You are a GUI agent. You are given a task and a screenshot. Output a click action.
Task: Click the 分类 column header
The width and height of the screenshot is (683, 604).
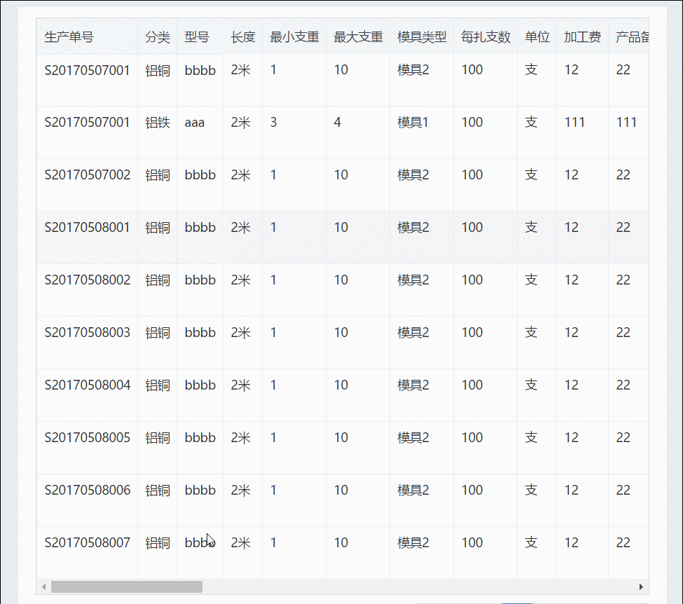tap(158, 37)
